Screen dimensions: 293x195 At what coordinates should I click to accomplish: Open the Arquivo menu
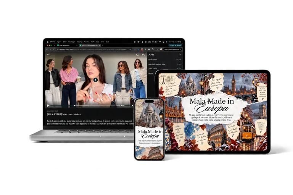pyautogui.click(x=59, y=42)
